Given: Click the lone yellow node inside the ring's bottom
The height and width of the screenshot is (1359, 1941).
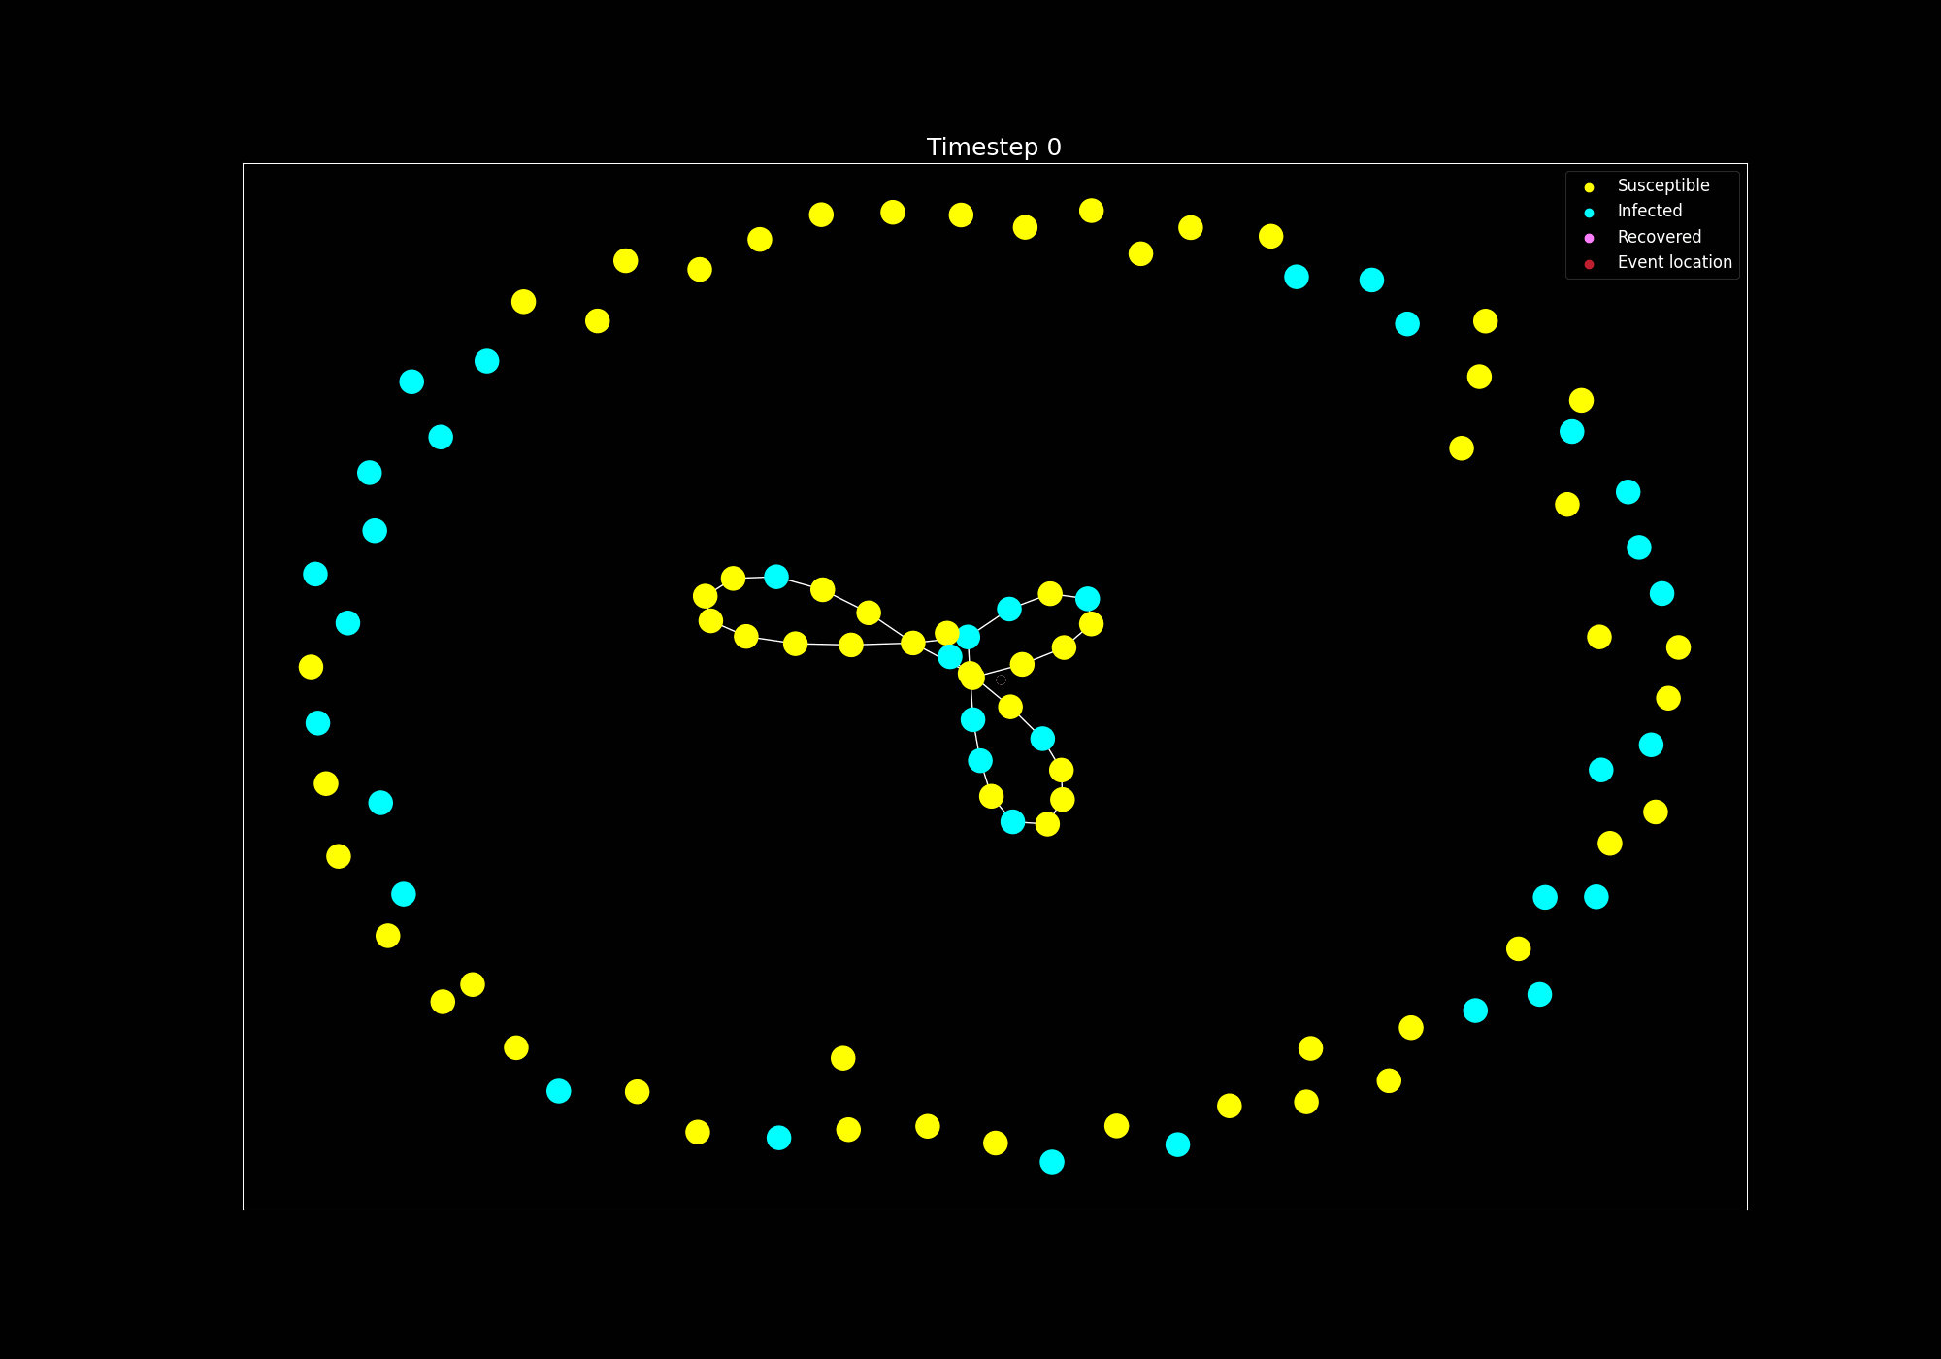Looking at the screenshot, I should coord(842,1058).
